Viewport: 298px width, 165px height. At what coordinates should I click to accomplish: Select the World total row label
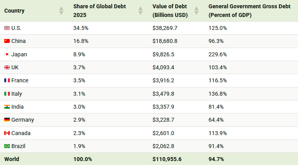[12, 159]
